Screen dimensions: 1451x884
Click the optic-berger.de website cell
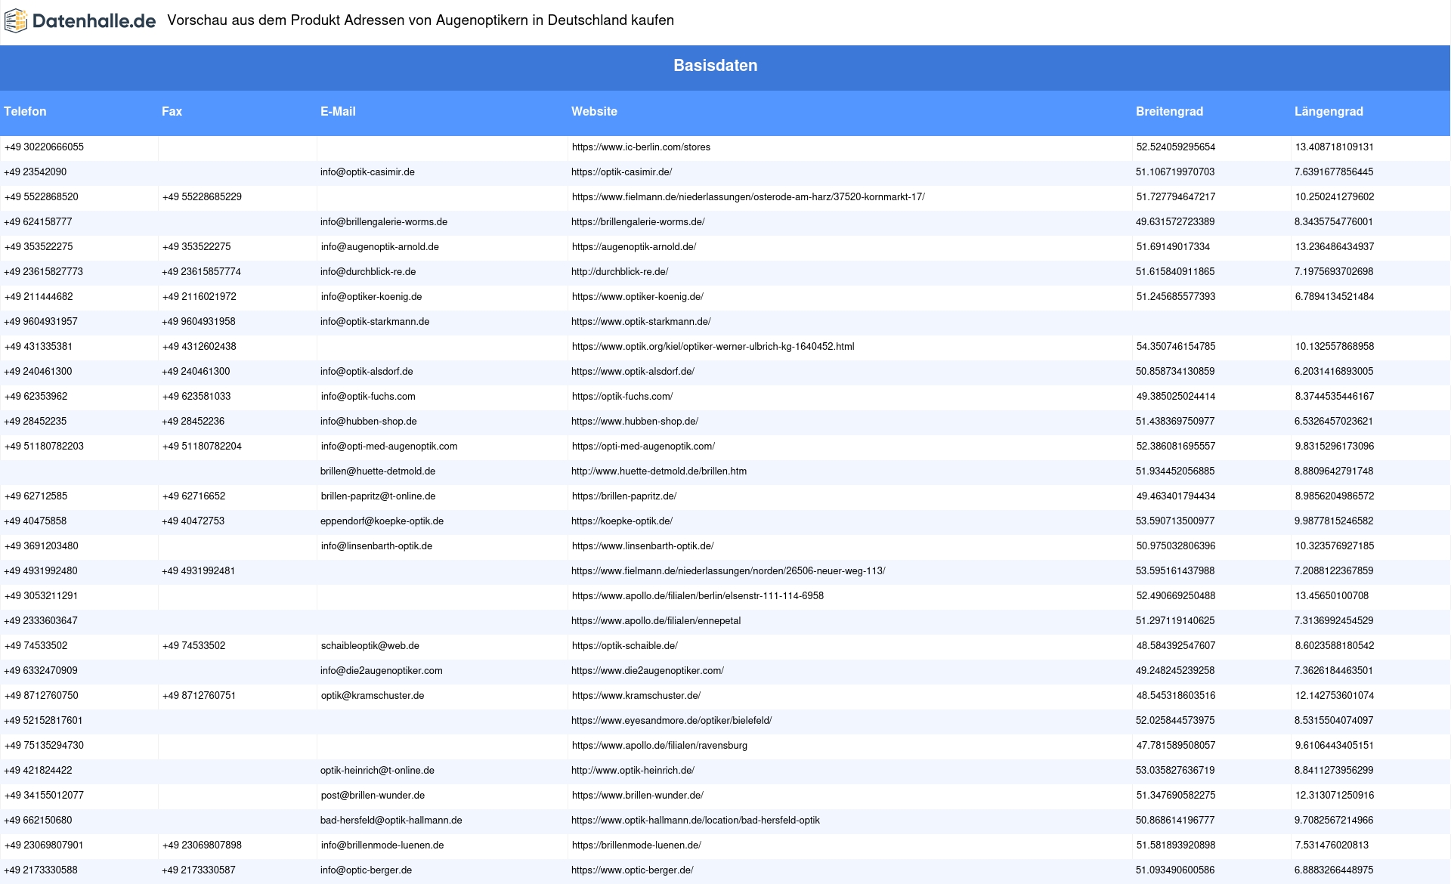click(633, 870)
